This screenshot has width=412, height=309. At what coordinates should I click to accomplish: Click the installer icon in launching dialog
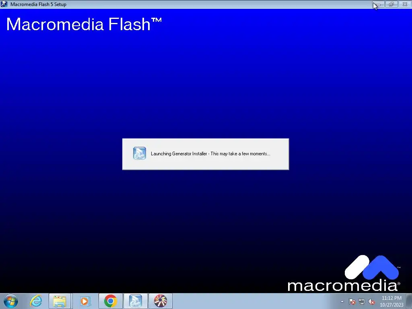tap(140, 153)
